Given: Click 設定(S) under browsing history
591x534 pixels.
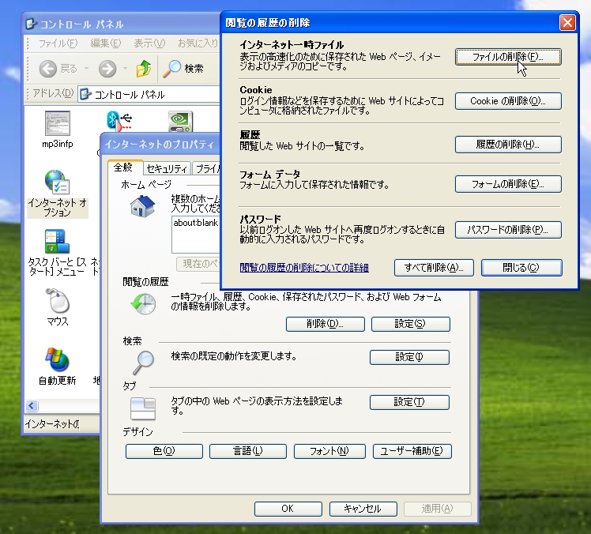Looking at the screenshot, I should 410,324.
